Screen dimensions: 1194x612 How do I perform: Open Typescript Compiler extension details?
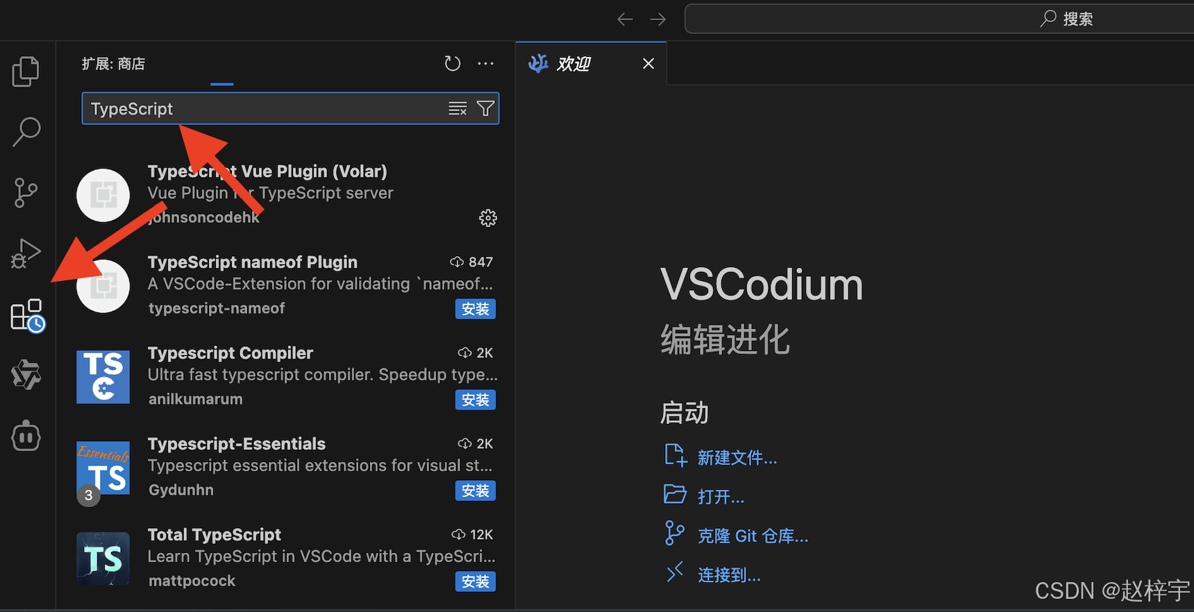287,377
